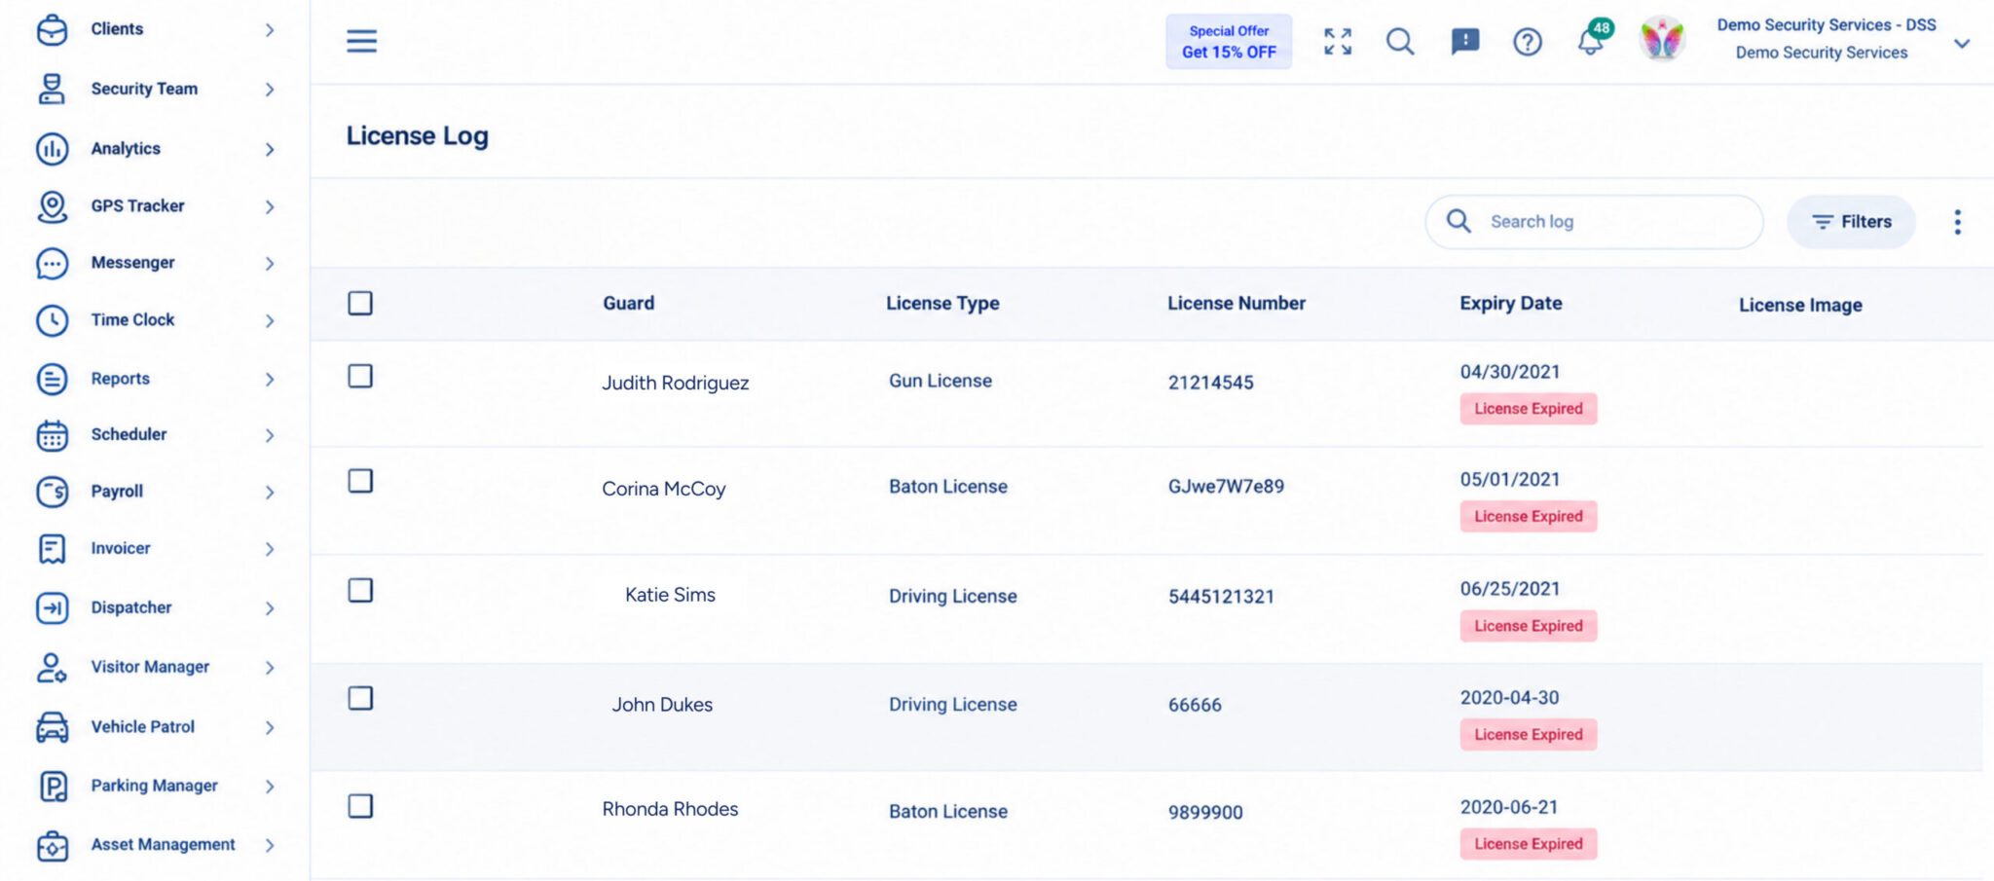This screenshot has height=881, width=1994.
Task: Click the butterfly profile avatar
Action: tap(1661, 40)
